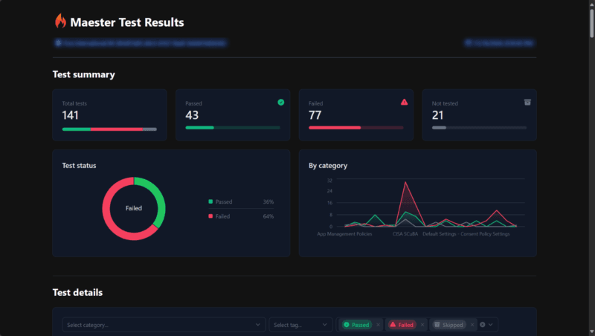Click the red square Failed legend marker
The height and width of the screenshot is (336, 595).
210,216
